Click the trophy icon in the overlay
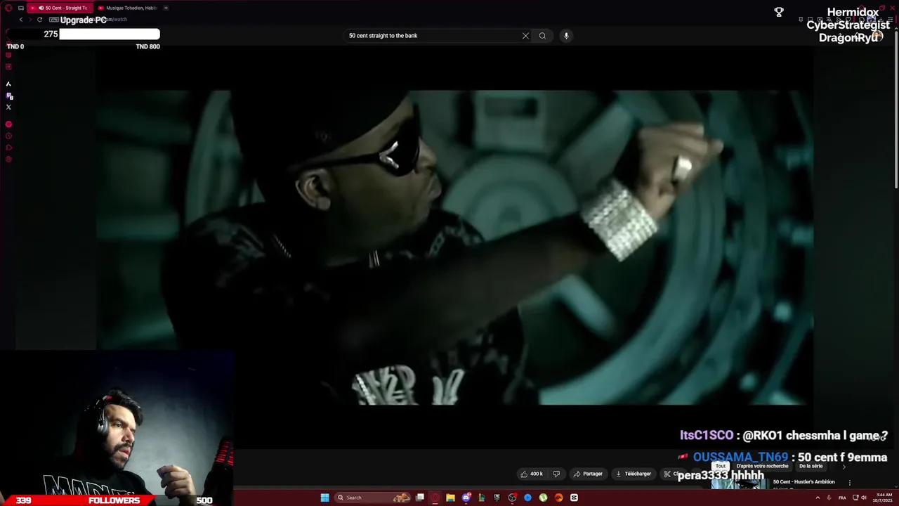899x506 pixels. click(x=779, y=12)
